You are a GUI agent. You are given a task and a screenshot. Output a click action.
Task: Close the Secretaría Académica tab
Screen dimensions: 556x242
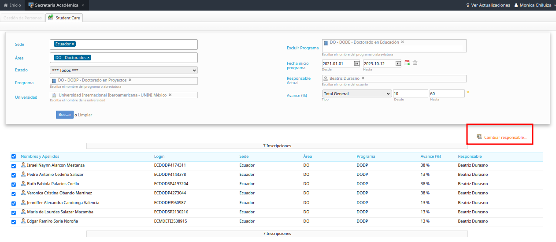point(83,5)
